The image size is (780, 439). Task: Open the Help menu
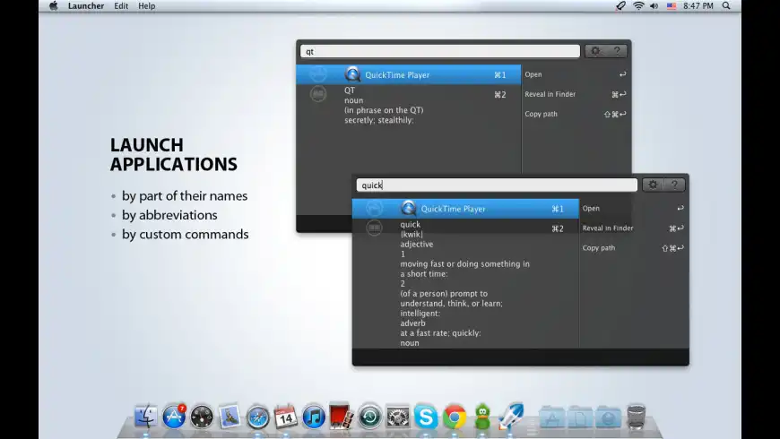pos(147,6)
